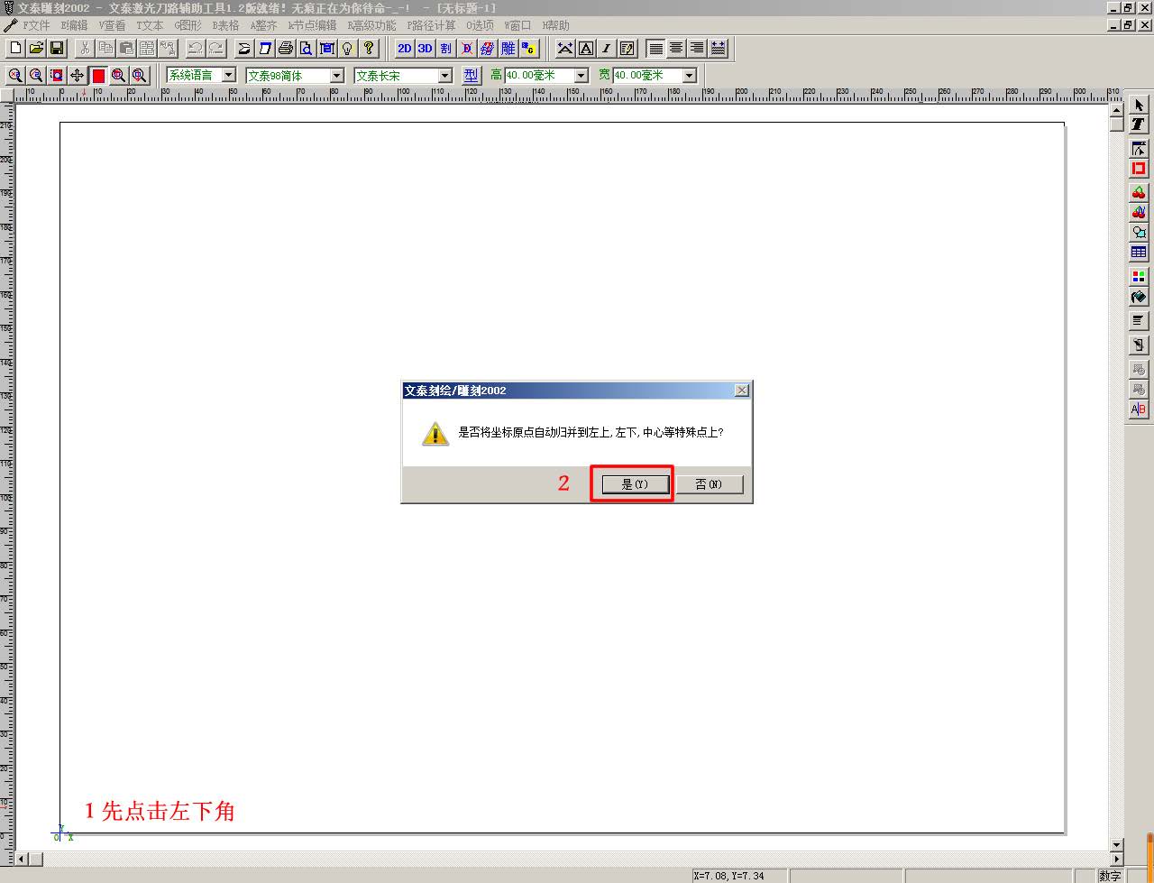Open the width 40.00毫米 dropdown
1154x883 pixels.
tap(689, 76)
